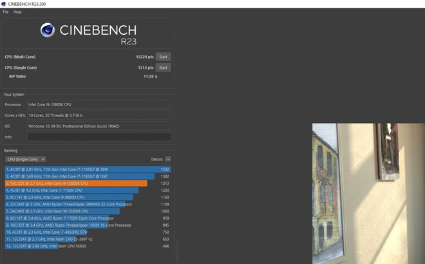Select ranking row Ryzen 7 1700X
Screen dimensions: 425x264
coord(88,218)
